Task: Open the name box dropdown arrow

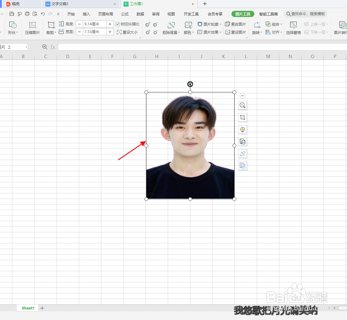Action: [26, 47]
